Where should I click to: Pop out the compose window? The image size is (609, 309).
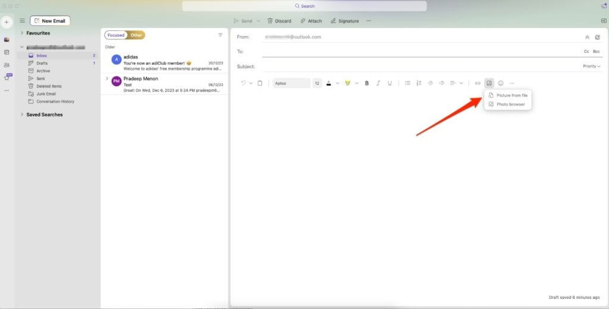(597, 37)
